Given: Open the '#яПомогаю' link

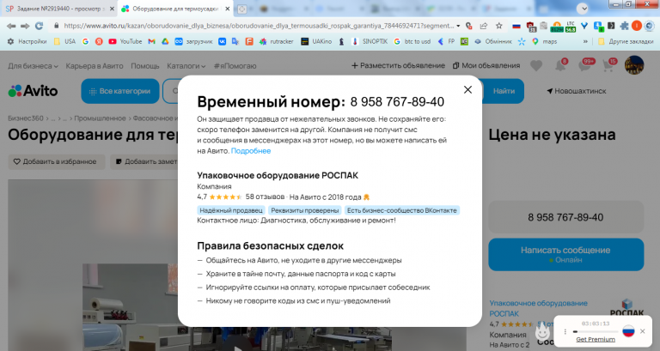Looking at the screenshot, I should tap(235, 66).
